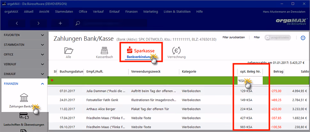The height and width of the screenshot is (132, 310).
Task: Click the red status dot in filter row
Action: (x=52, y=80)
